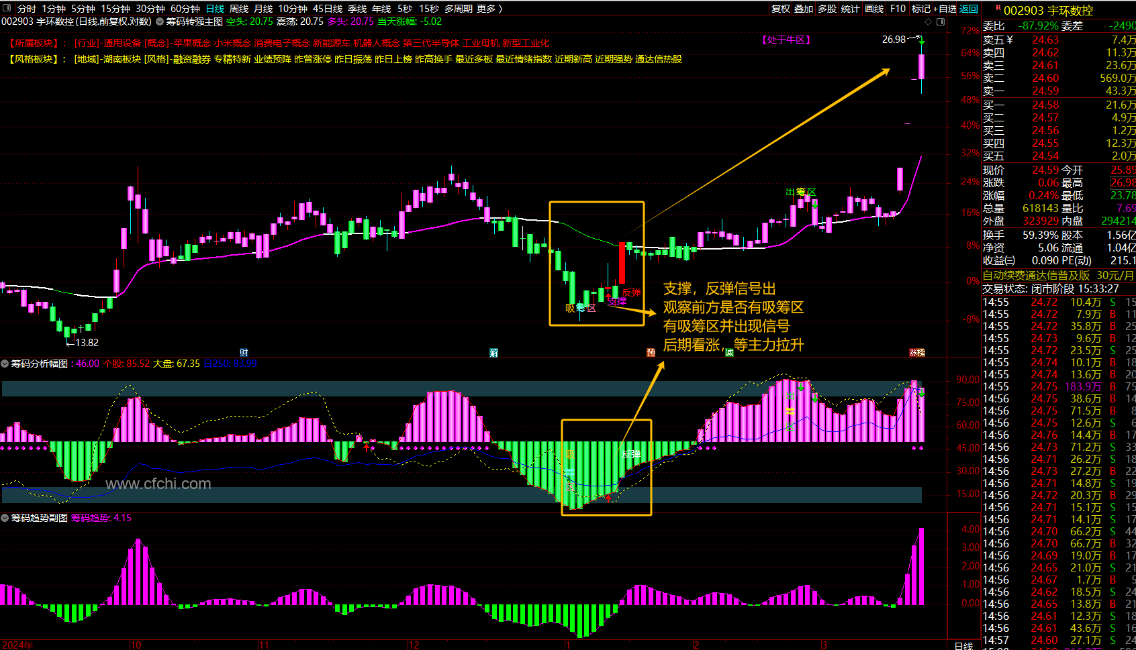Open F10 company information
Image resolution: width=1136 pixels, height=650 pixels.
point(898,9)
